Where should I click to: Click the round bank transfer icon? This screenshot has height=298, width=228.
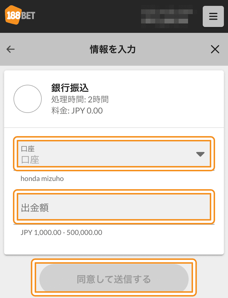(x=28, y=99)
